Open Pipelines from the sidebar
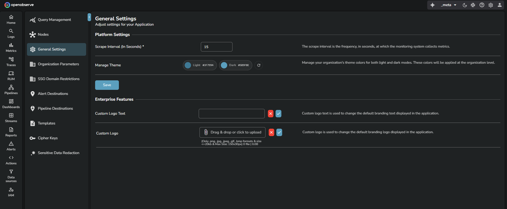 pos(11,90)
